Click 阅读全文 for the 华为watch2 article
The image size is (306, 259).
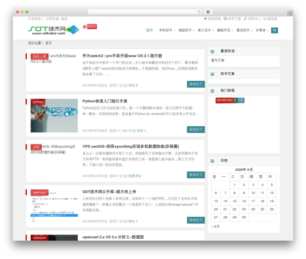point(196,84)
